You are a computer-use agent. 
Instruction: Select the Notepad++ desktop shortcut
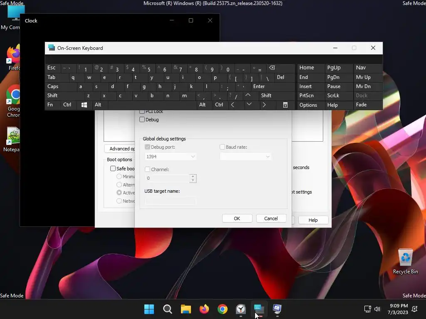click(x=12, y=139)
